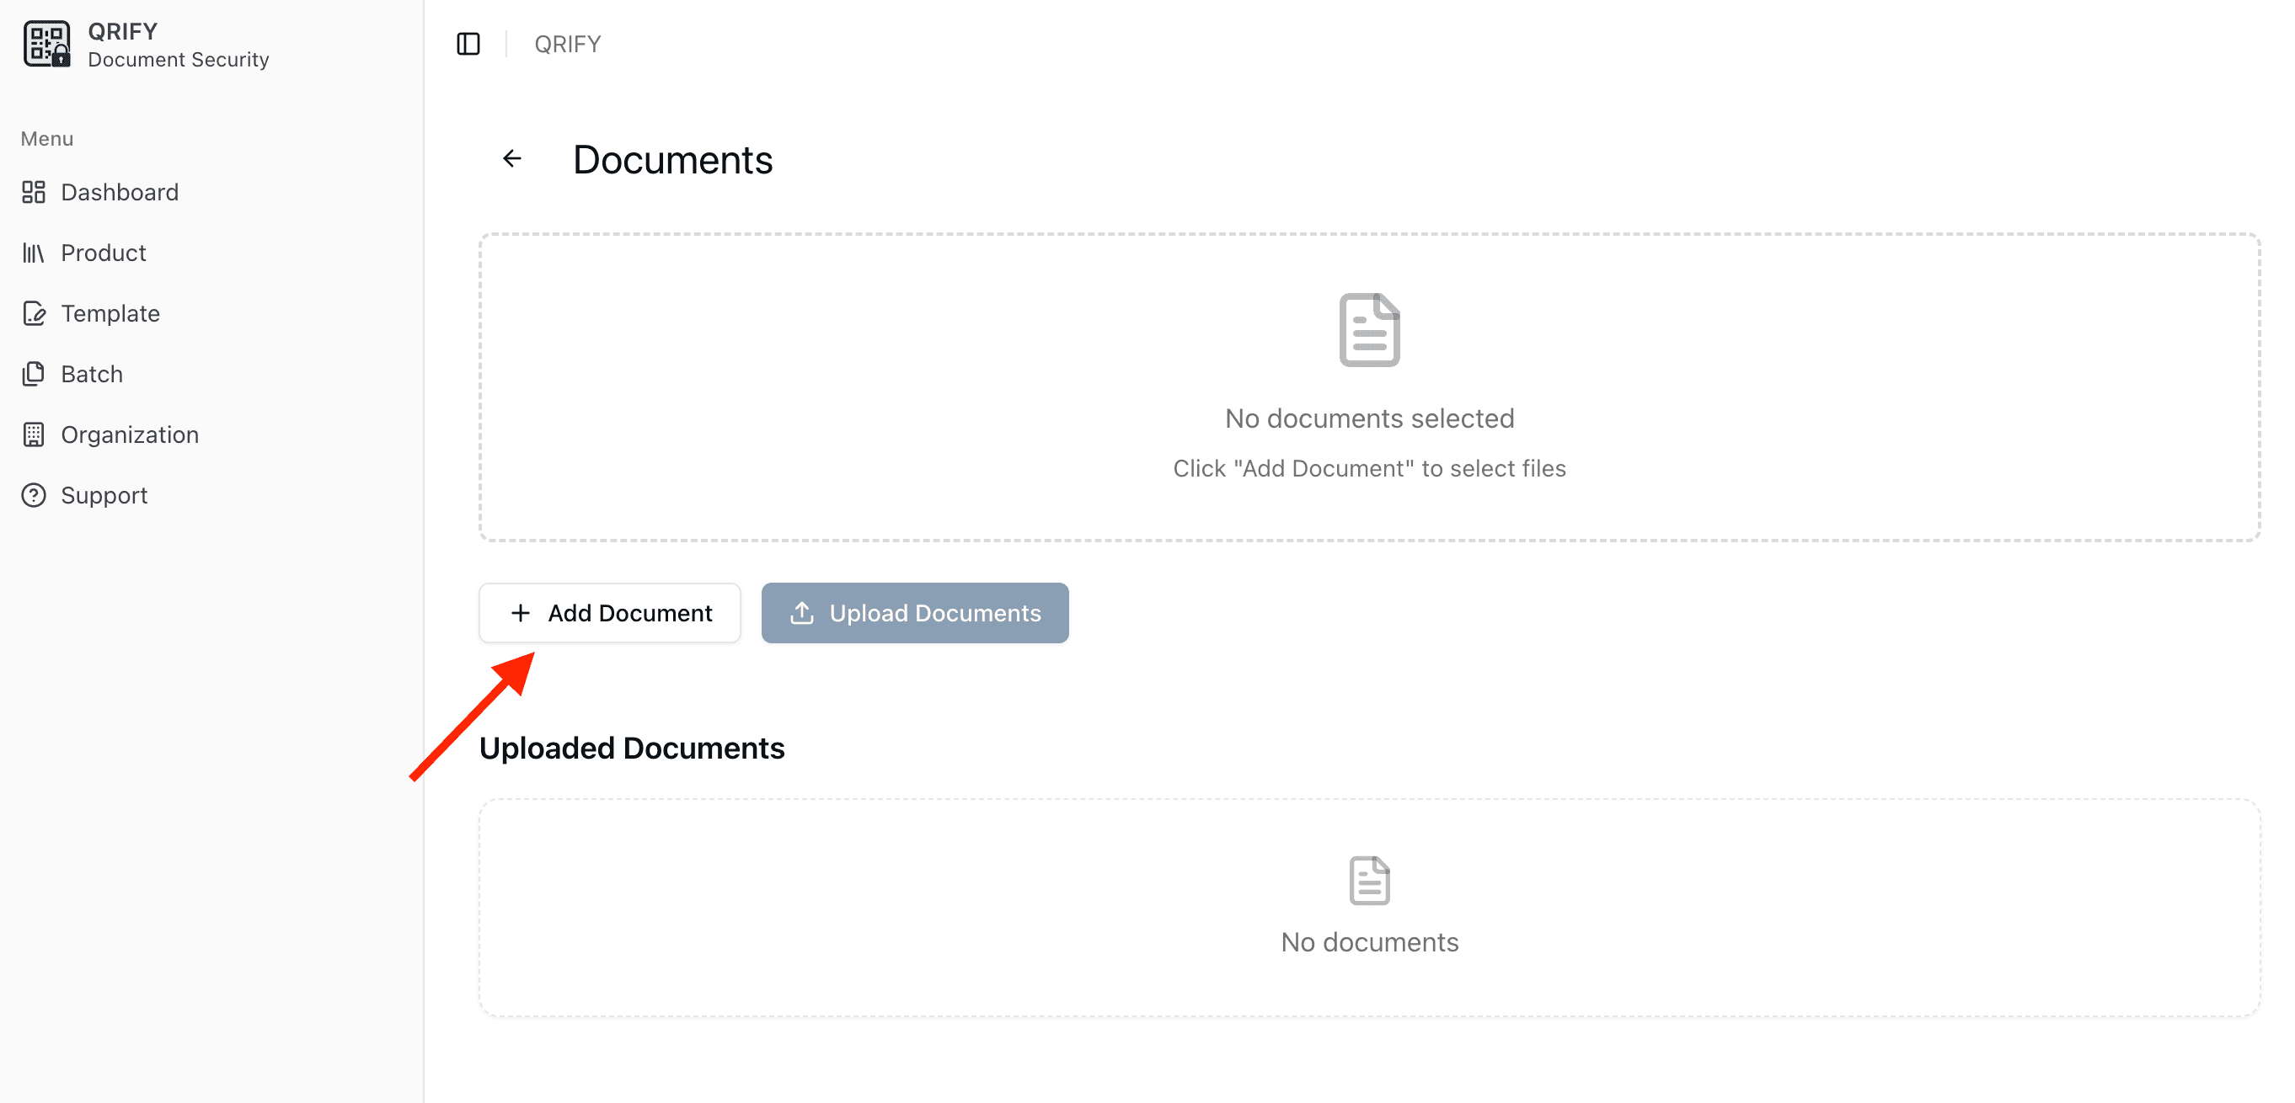Open the Dashboard menu entry
The image size is (2295, 1103).
pyautogui.click(x=120, y=191)
